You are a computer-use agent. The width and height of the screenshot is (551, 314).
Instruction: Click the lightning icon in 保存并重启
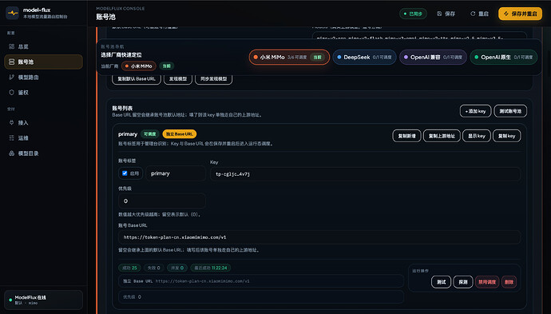506,14
